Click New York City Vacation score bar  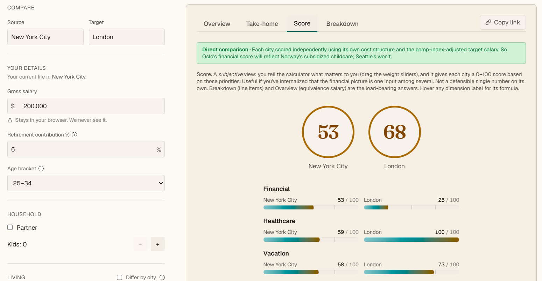tap(311, 272)
